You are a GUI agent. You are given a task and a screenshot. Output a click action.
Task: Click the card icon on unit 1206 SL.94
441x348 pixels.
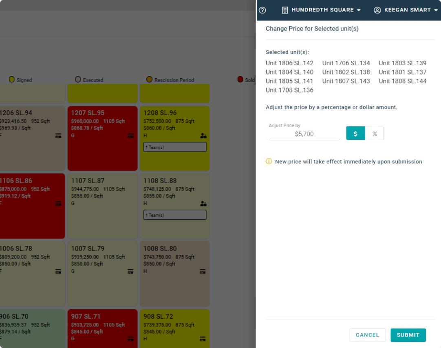pyautogui.click(x=58, y=136)
